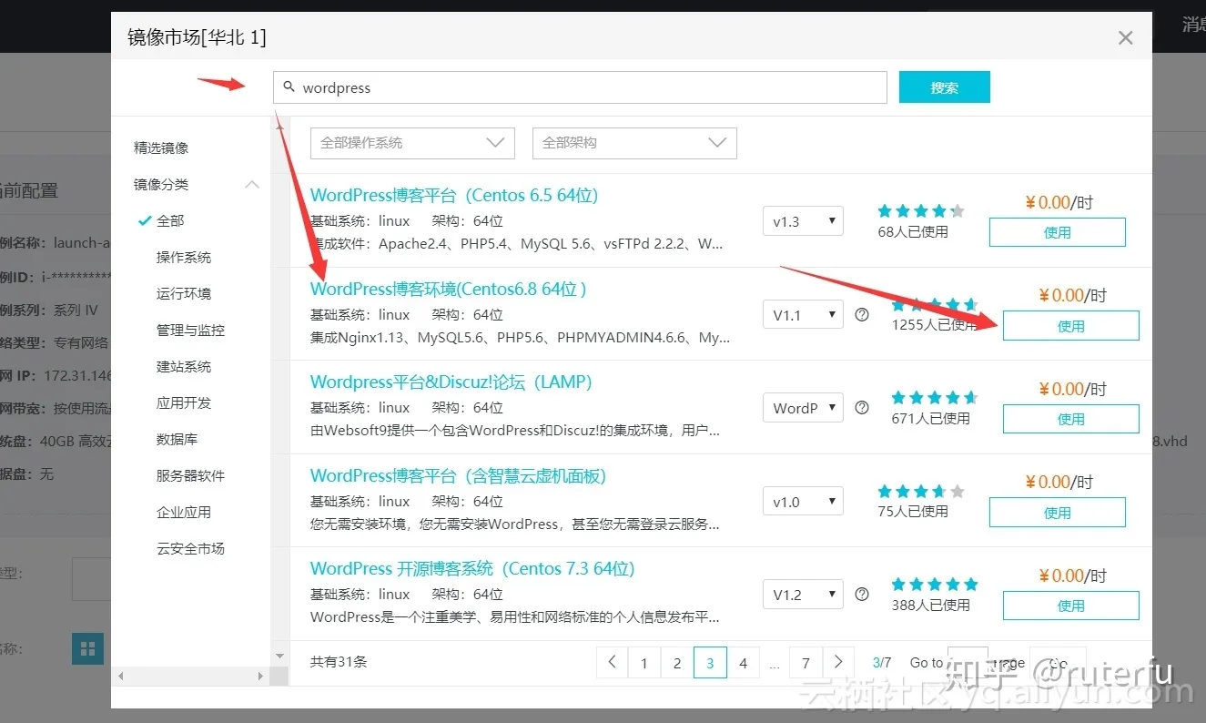Screen dimensions: 1206x723
Task: Click the wordpress search input field
Action: [x=580, y=87]
